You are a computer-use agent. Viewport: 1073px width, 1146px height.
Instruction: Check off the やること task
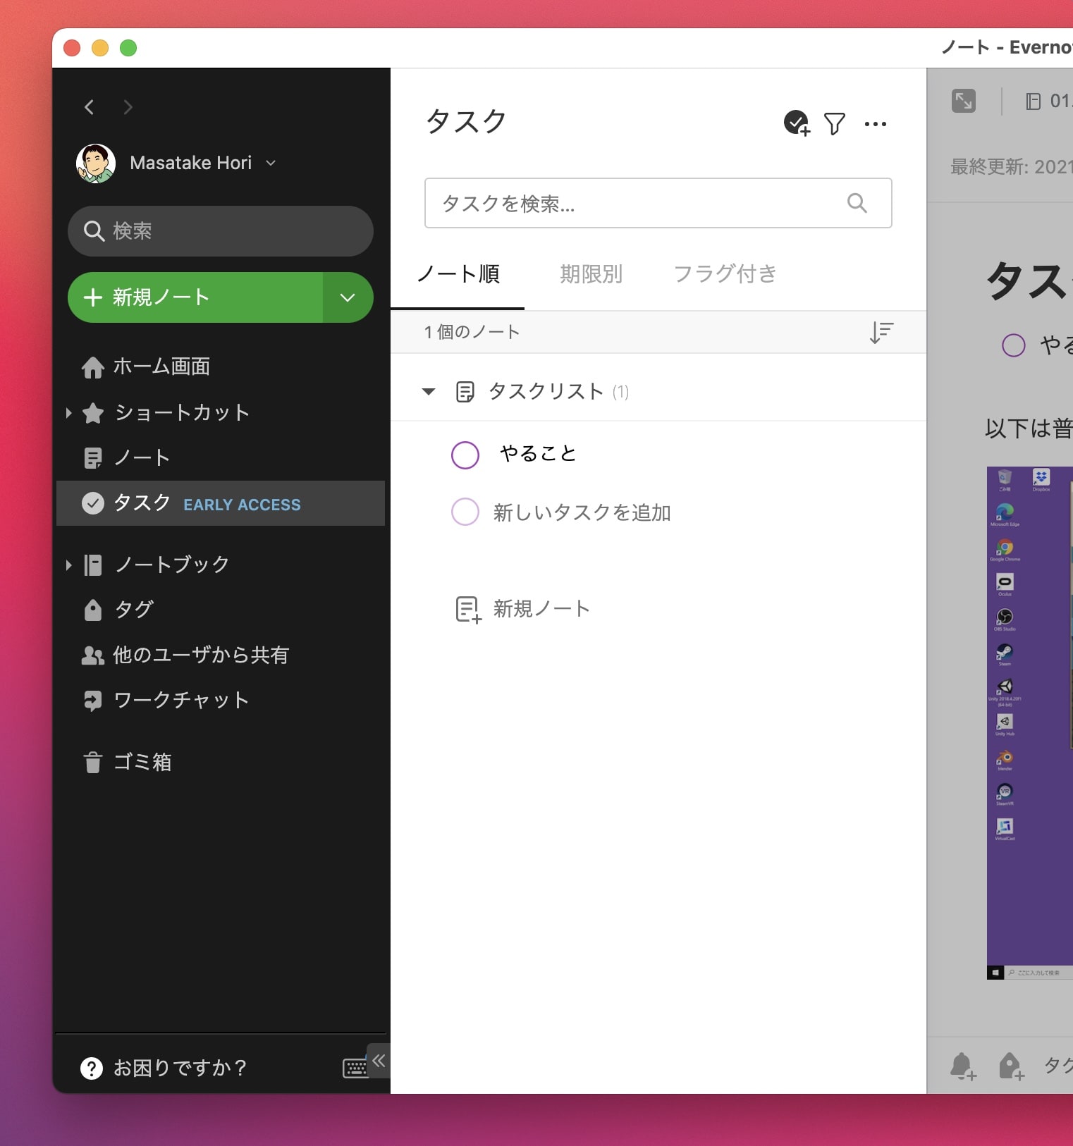point(465,455)
